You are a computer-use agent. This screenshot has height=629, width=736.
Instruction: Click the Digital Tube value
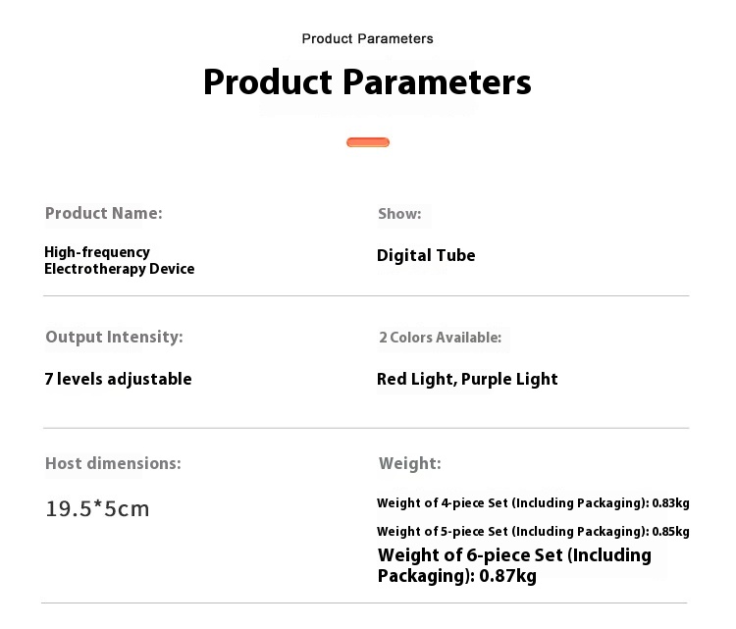pyautogui.click(x=426, y=255)
